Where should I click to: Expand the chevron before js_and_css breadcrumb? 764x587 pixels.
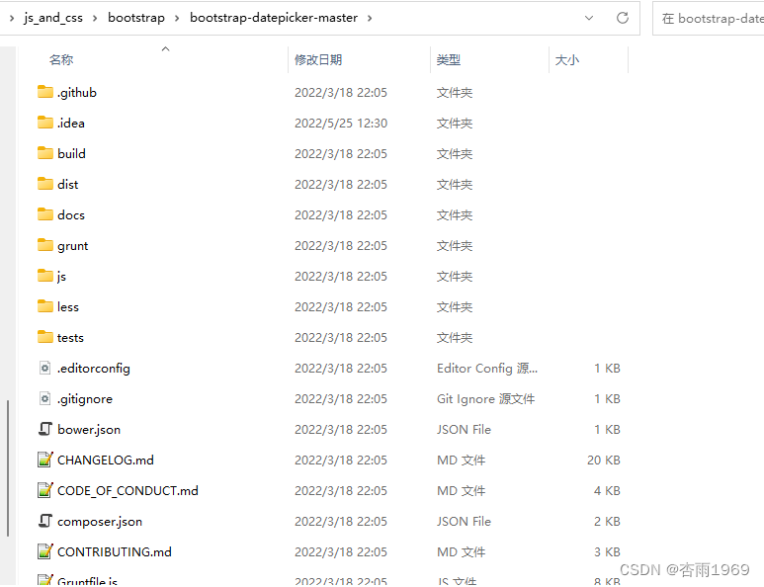coord(12,19)
